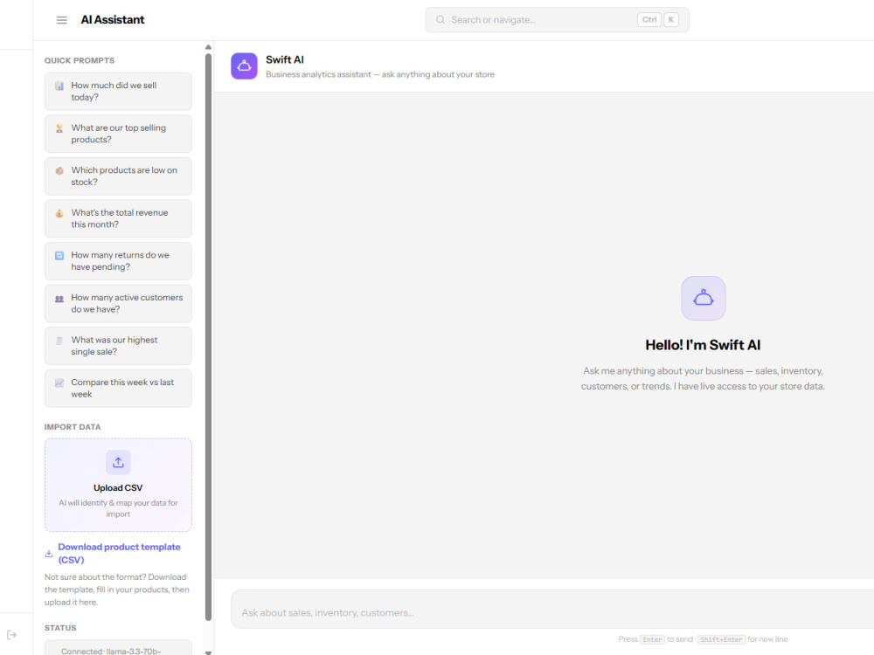The height and width of the screenshot is (655, 874).
Task: Select 'How many active customers do we have?'
Action: pos(118,304)
